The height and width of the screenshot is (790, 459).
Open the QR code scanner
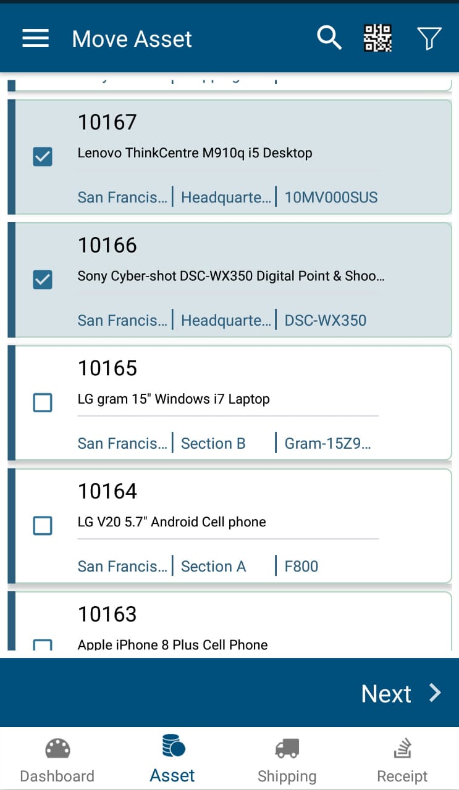[377, 38]
